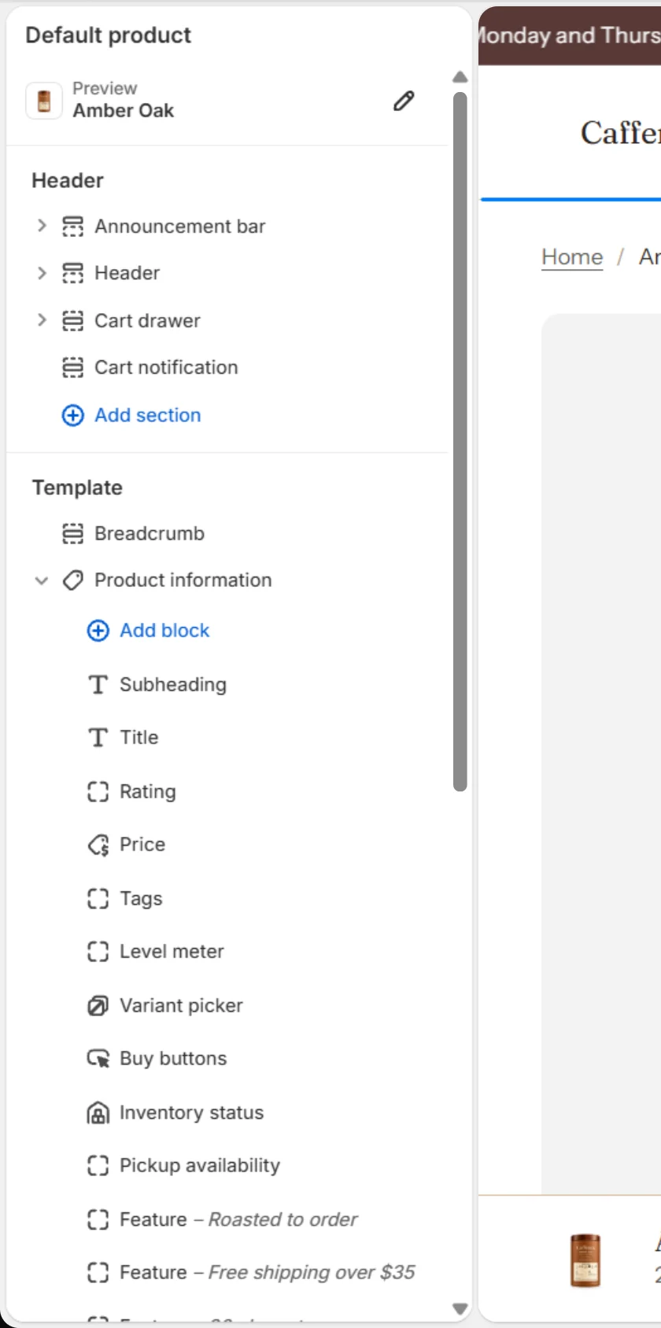The width and height of the screenshot is (661, 1328).
Task: Click the Add block link
Action: coord(164,631)
